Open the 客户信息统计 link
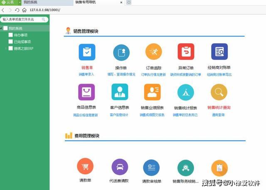 pyautogui.click(x=119, y=115)
